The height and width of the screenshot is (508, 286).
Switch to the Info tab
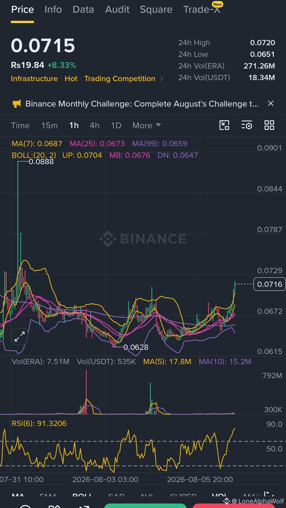click(53, 10)
